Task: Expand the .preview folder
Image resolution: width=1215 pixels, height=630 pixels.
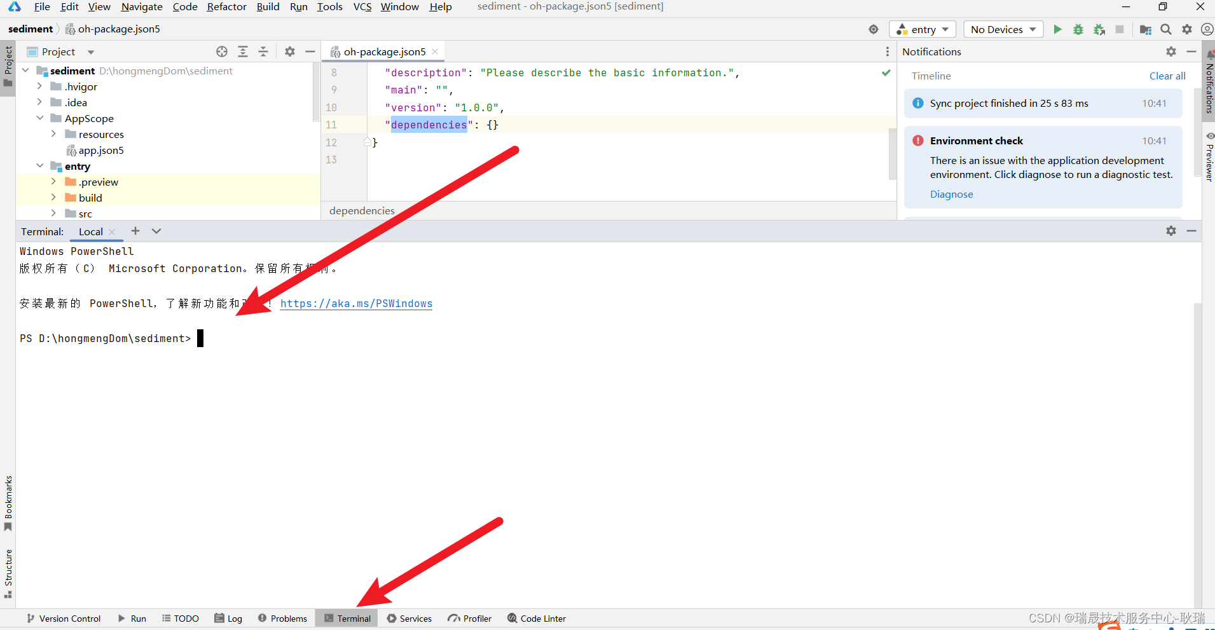Action: click(53, 181)
